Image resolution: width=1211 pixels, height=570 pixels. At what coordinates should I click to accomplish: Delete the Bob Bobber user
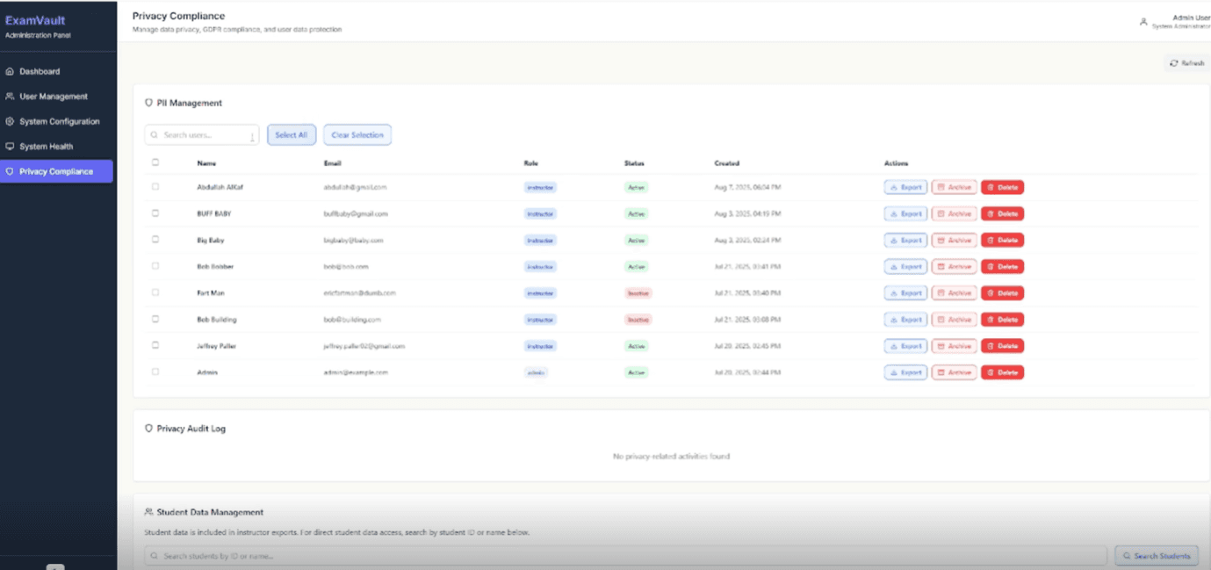[x=1002, y=267]
